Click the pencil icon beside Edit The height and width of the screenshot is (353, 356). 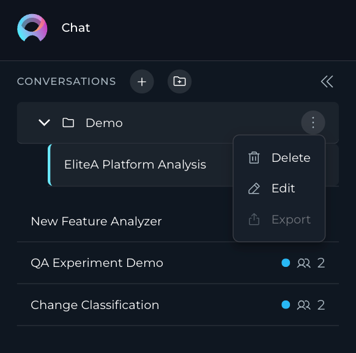[254, 188]
